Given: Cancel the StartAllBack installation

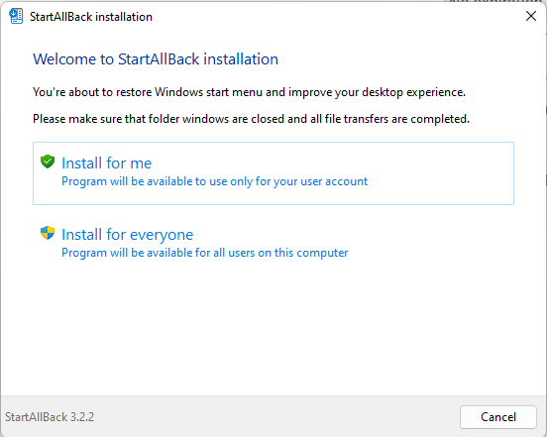Looking at the screenshot, I should coord(498,417).
